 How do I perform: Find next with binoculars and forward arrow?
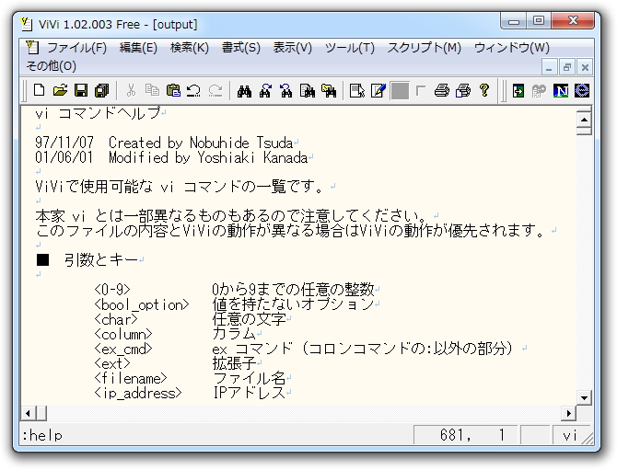pos(265,91)
